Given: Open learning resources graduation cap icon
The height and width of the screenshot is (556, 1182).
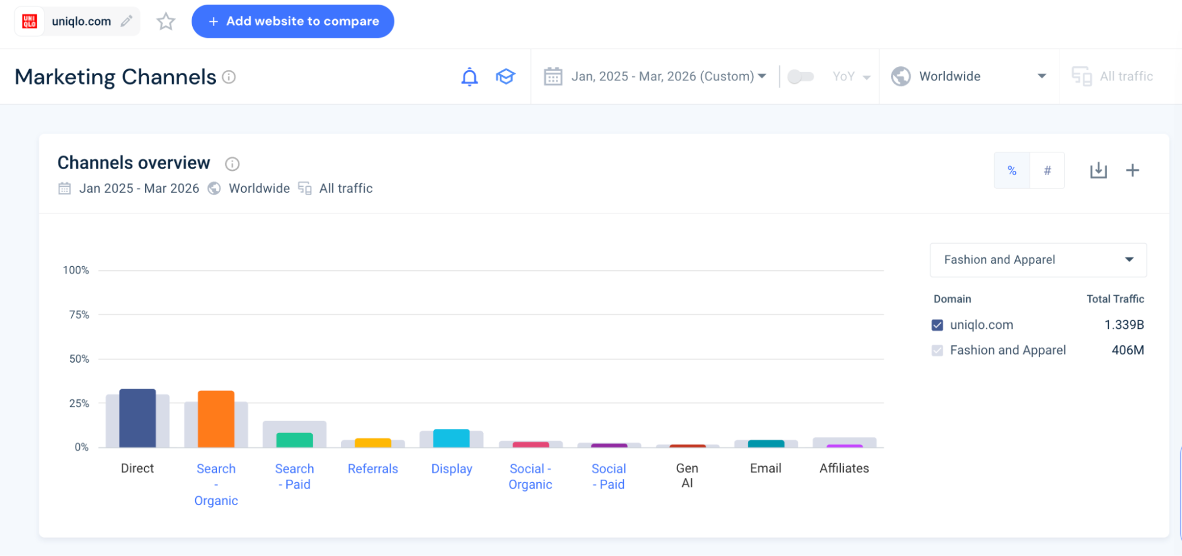Looking at the screenshot, I should pos(506,76).
